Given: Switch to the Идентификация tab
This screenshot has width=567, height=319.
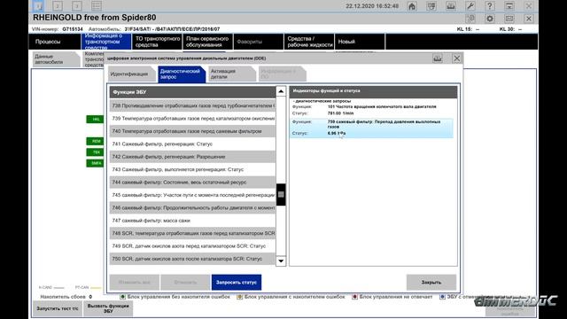Looking at the screenshot, I should click(x=131, y=74).
